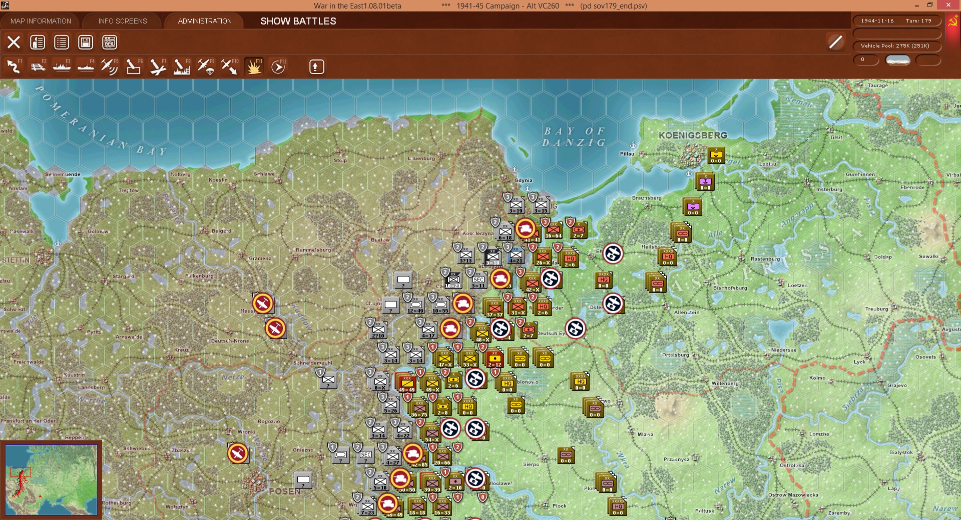961x520 pixels.
Task: Select the 6=18 German unit counter
Action: [x=505, y=231]
